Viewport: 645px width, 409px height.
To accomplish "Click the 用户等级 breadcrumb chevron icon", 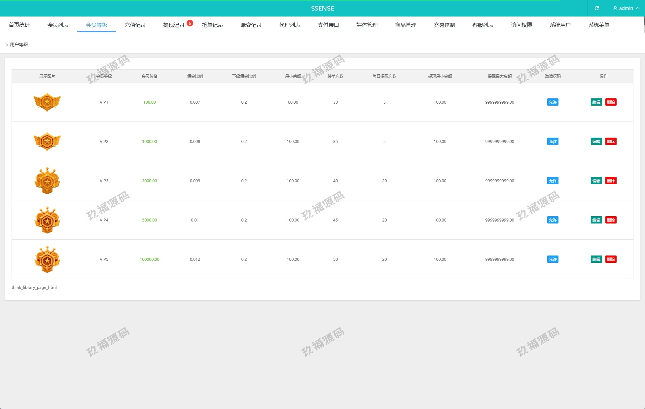I will coord(6,45).
